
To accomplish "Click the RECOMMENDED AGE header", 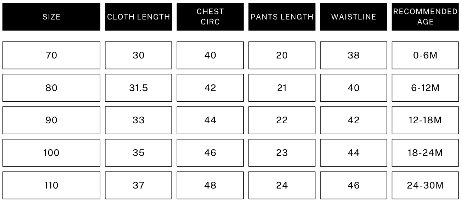I will point(425,17).
